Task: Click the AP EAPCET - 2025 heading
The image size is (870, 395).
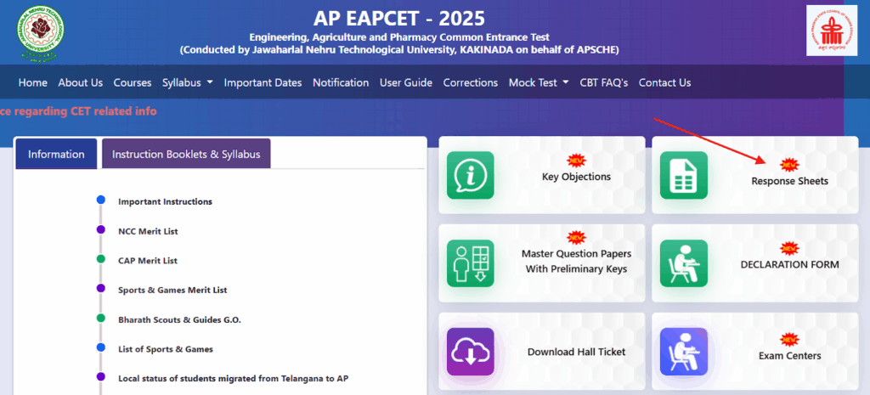Action: (399, 19)
